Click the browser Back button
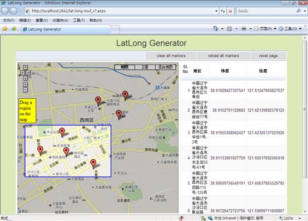The image size is (308, 221). pyautogui.click(x=4, y=11)
